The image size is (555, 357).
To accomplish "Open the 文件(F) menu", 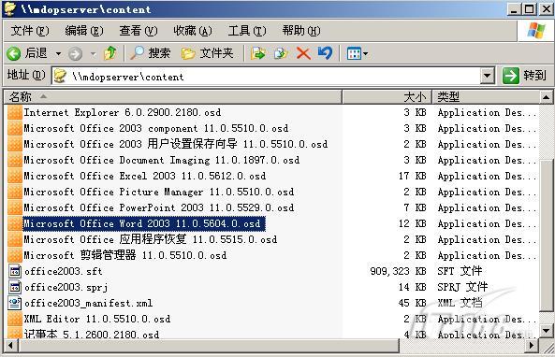I will point(30,31).
